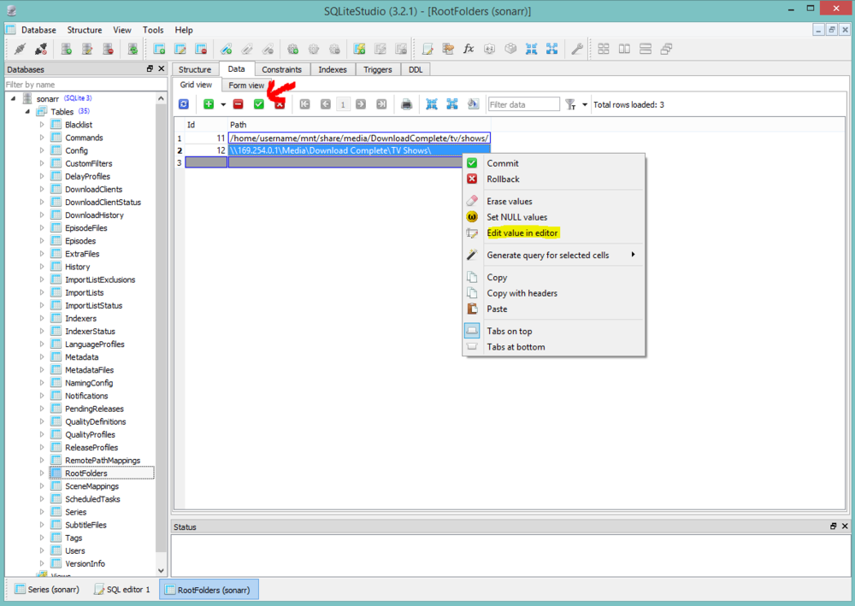Switch to SQL editor 1 window tab
855x606 pixels.
[x=121, y=589]
